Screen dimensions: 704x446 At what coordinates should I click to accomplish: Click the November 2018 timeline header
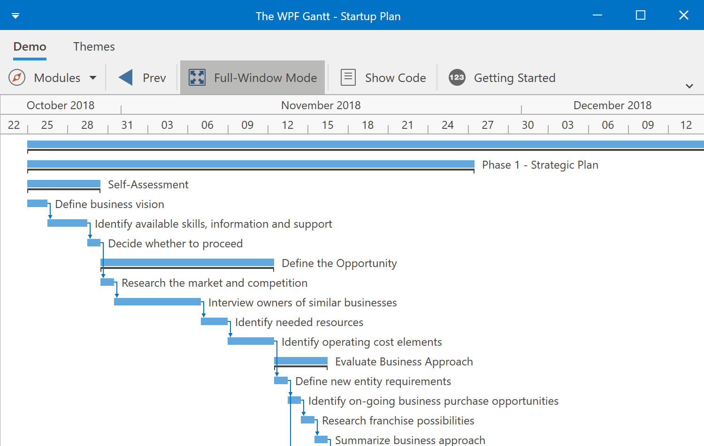[321, 105]
